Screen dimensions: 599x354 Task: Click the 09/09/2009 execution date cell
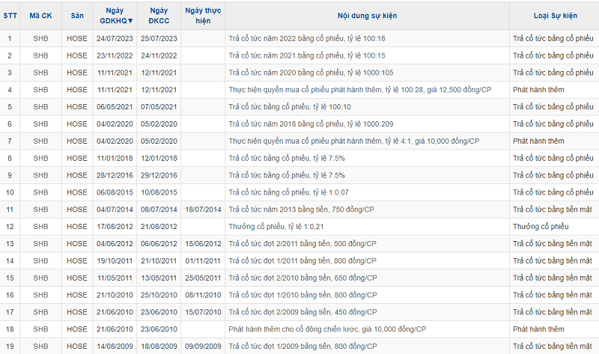(203, 347)
